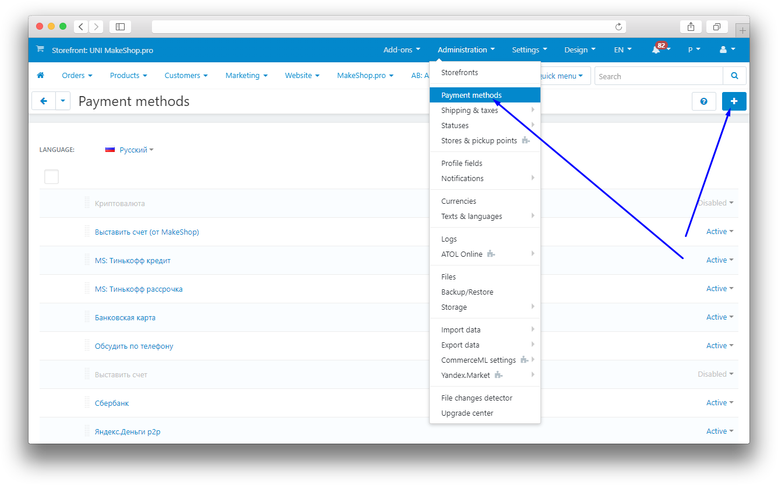
Task: Open Backup/Restore menu entry
Action: click(x=467, y=292)
